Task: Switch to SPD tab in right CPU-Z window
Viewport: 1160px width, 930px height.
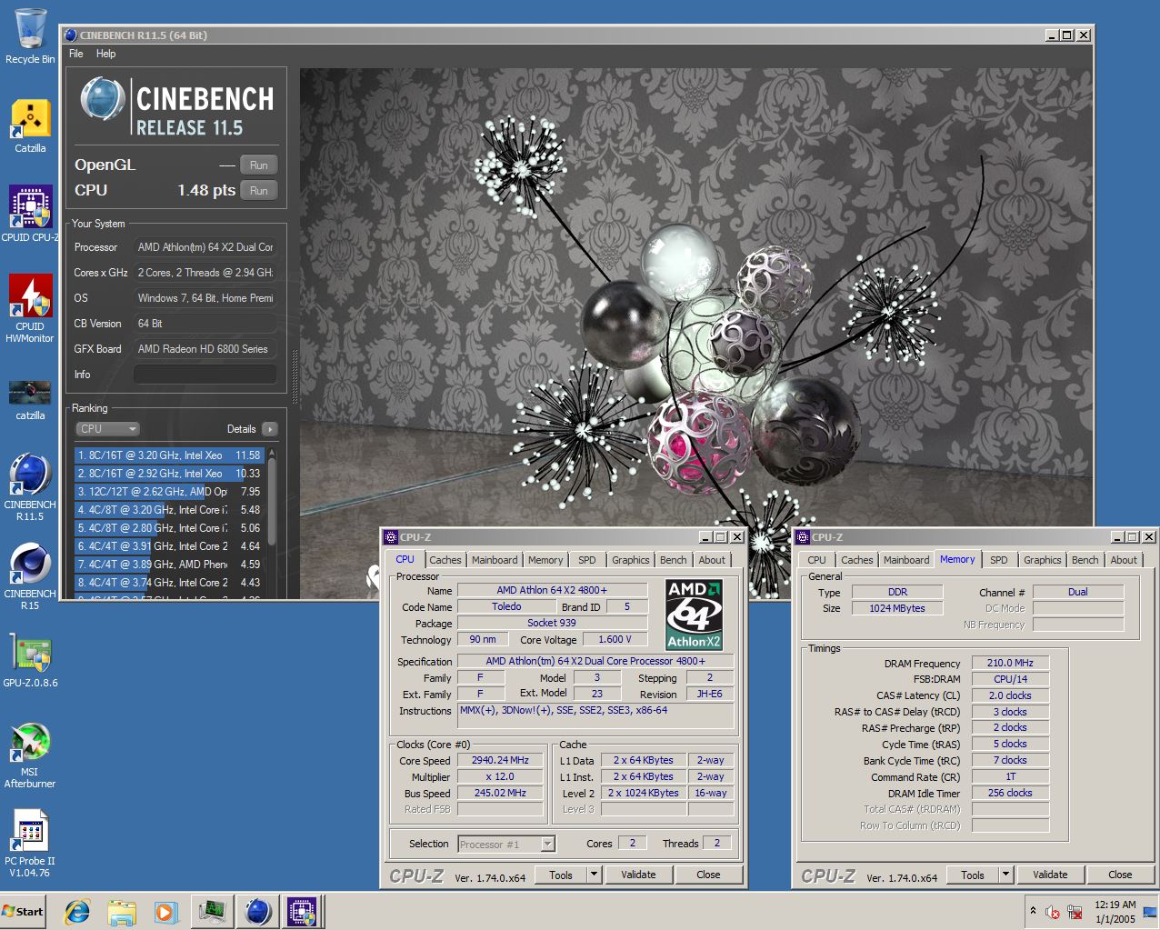Action: pyautogui.click(x=999, y=560)
